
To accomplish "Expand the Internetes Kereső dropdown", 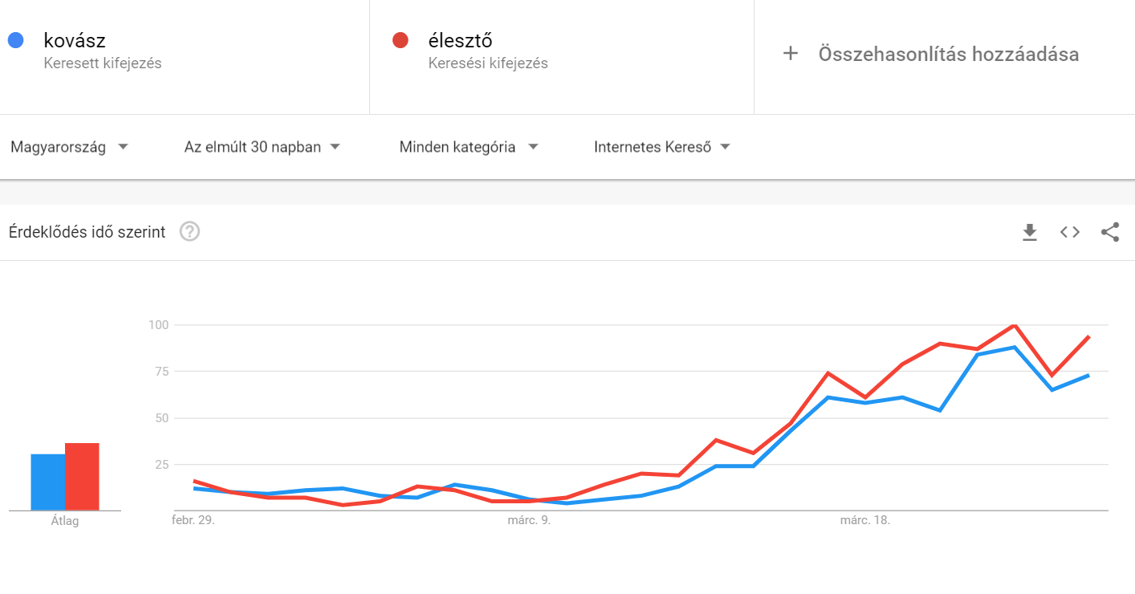I will click(661, 147).
